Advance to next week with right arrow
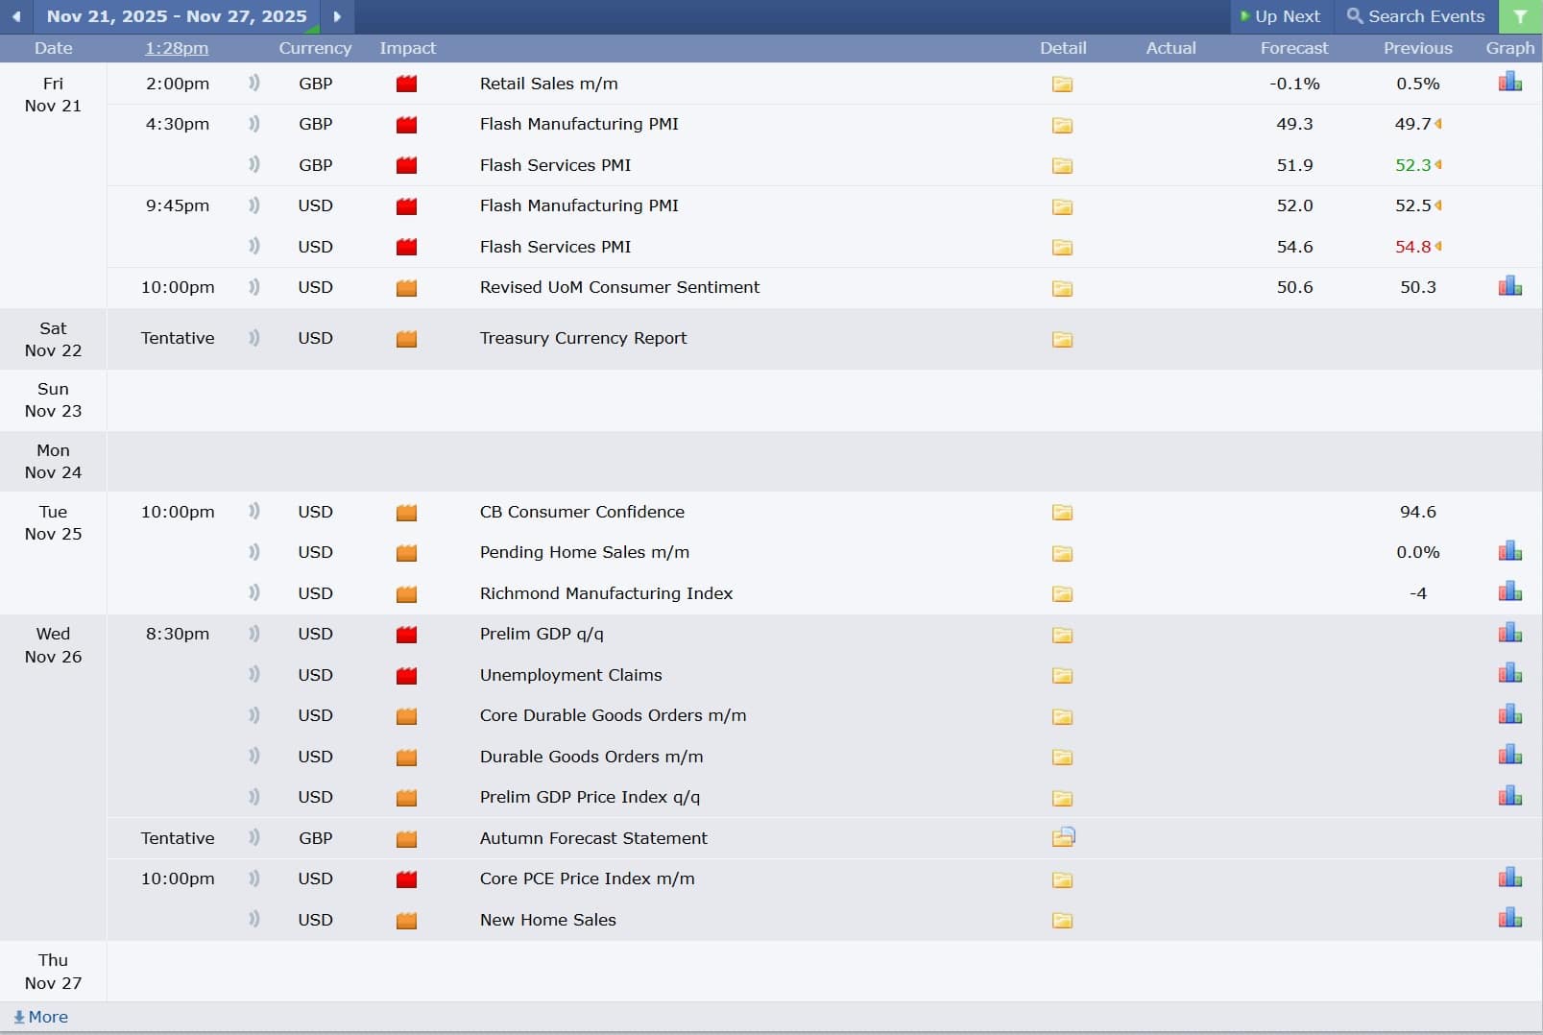Screen dimensions: 1543x1035 (337, 16)
